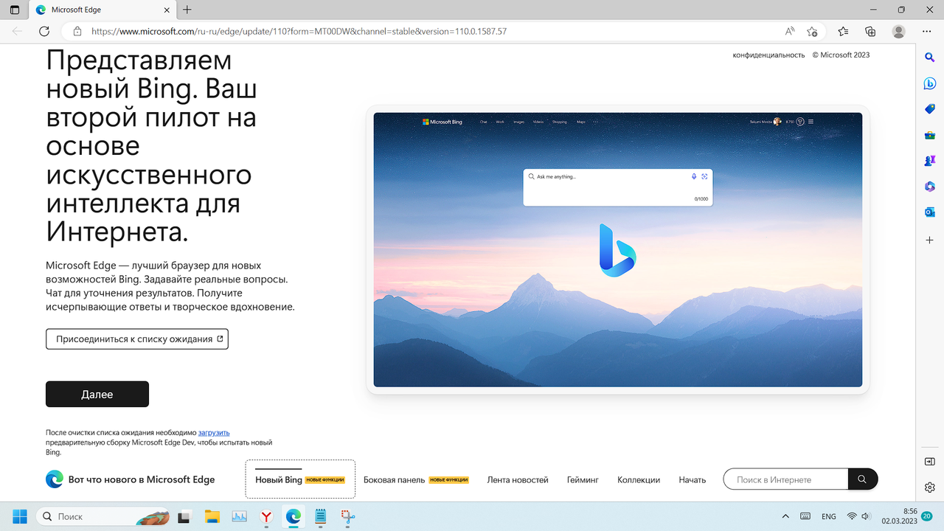Click in the 'Поиск в Интернете' search field
944x531 pixels.
785,479
